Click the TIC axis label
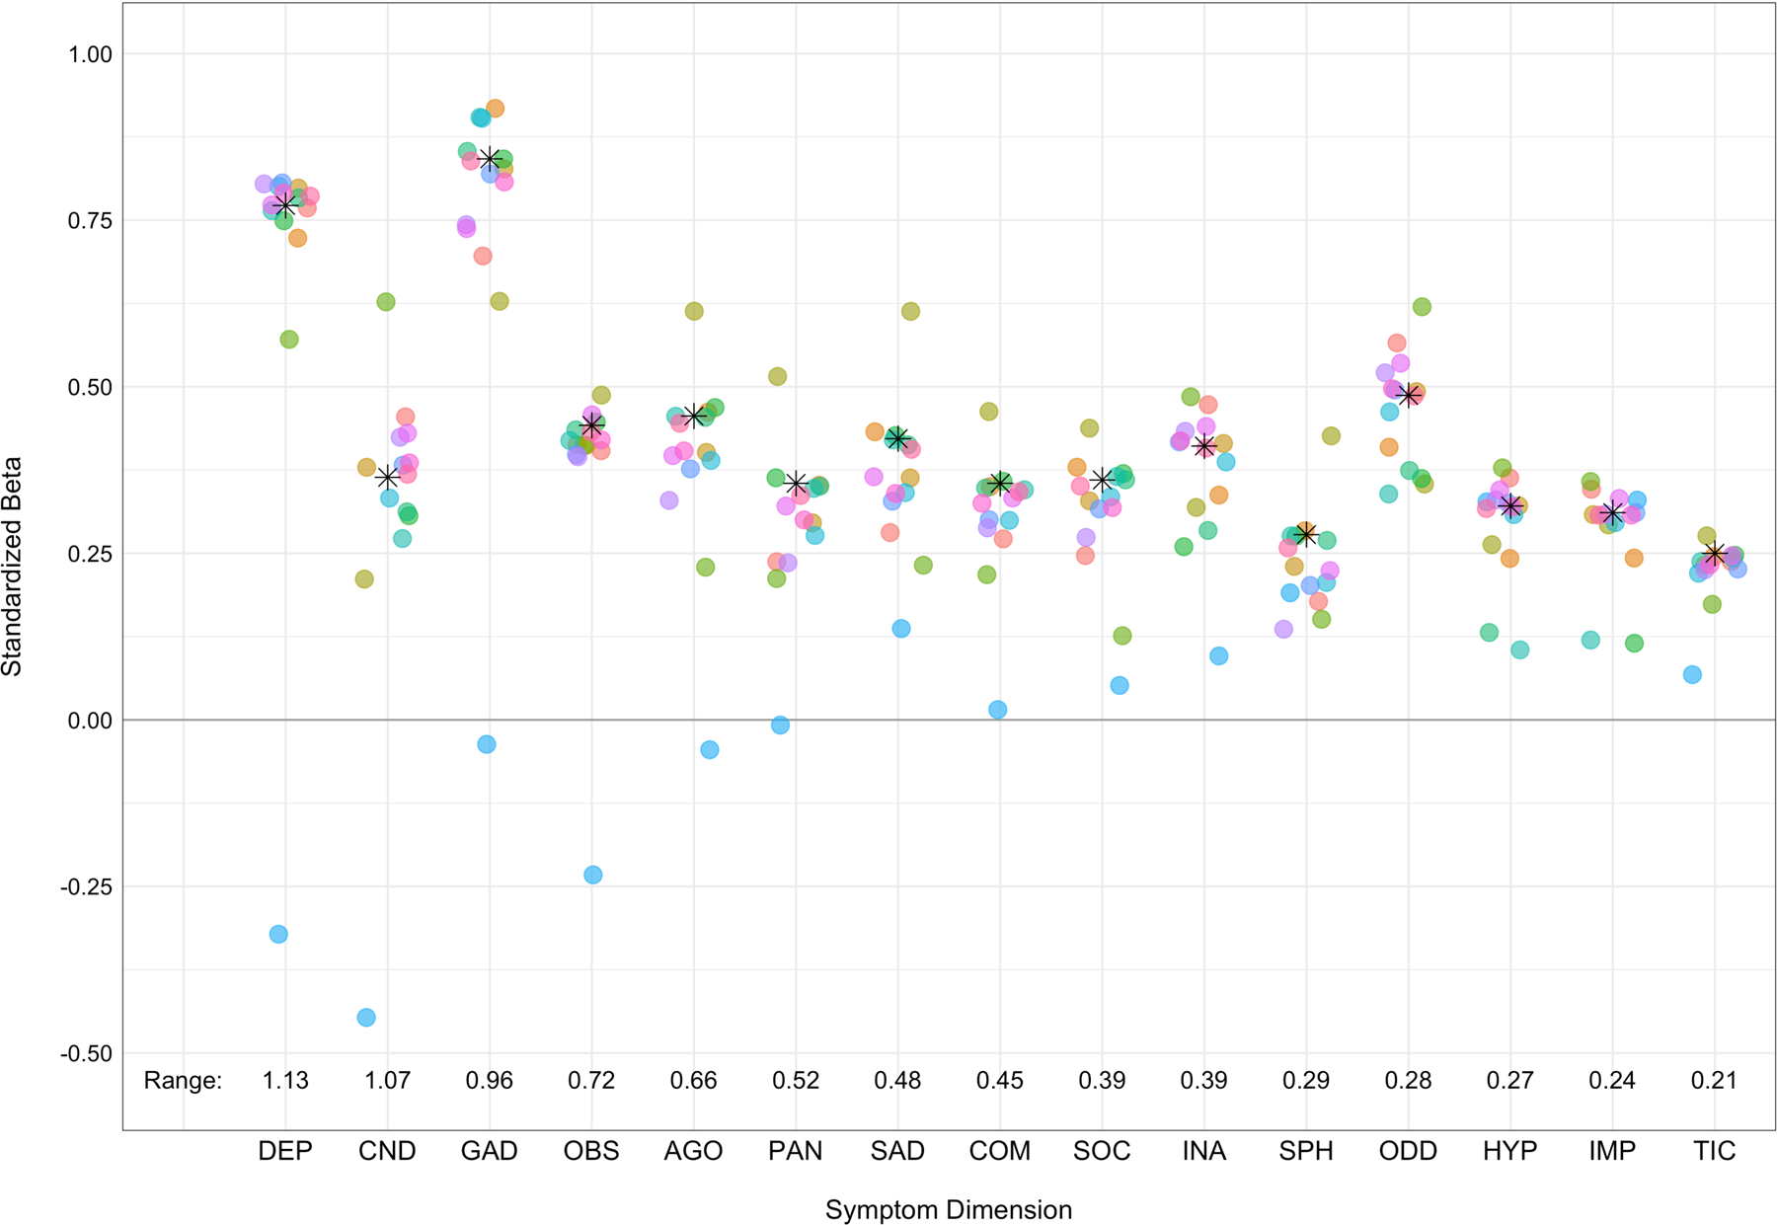 pos(1715,1151)
